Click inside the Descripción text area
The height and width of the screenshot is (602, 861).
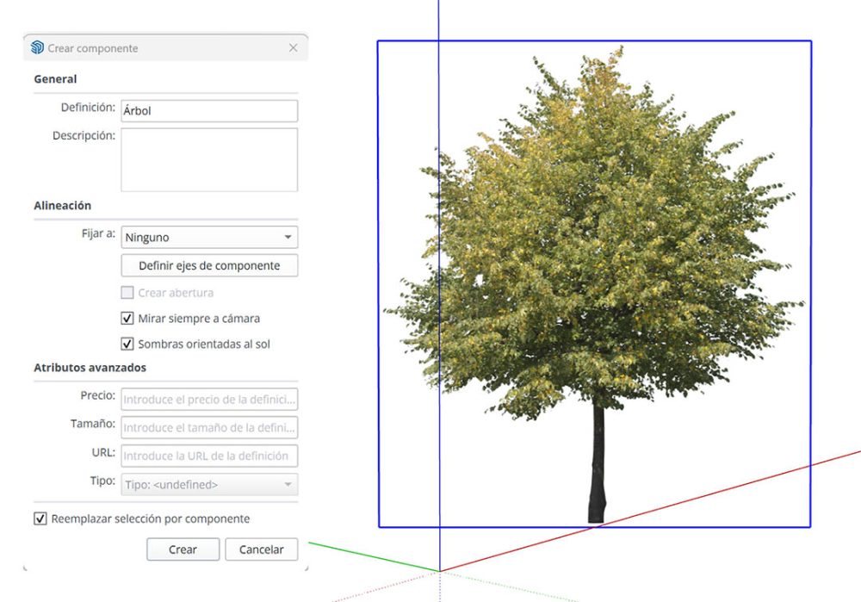pyautogui.click(x=209, y=159)
